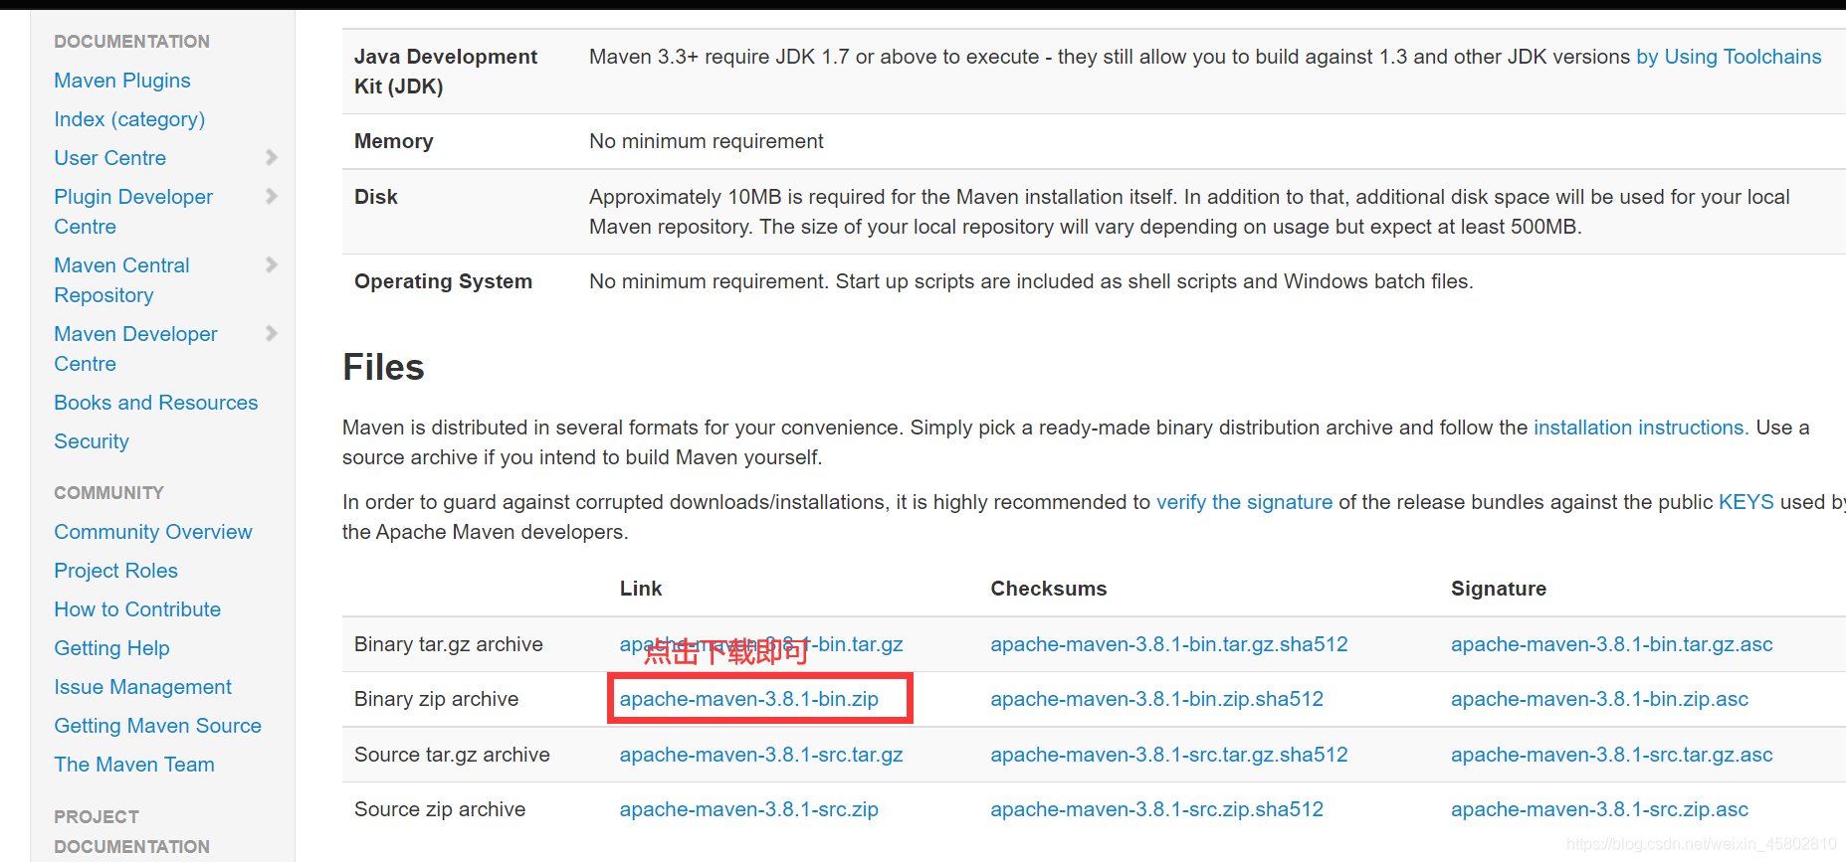Go to User Centre page

pos(110,158)
